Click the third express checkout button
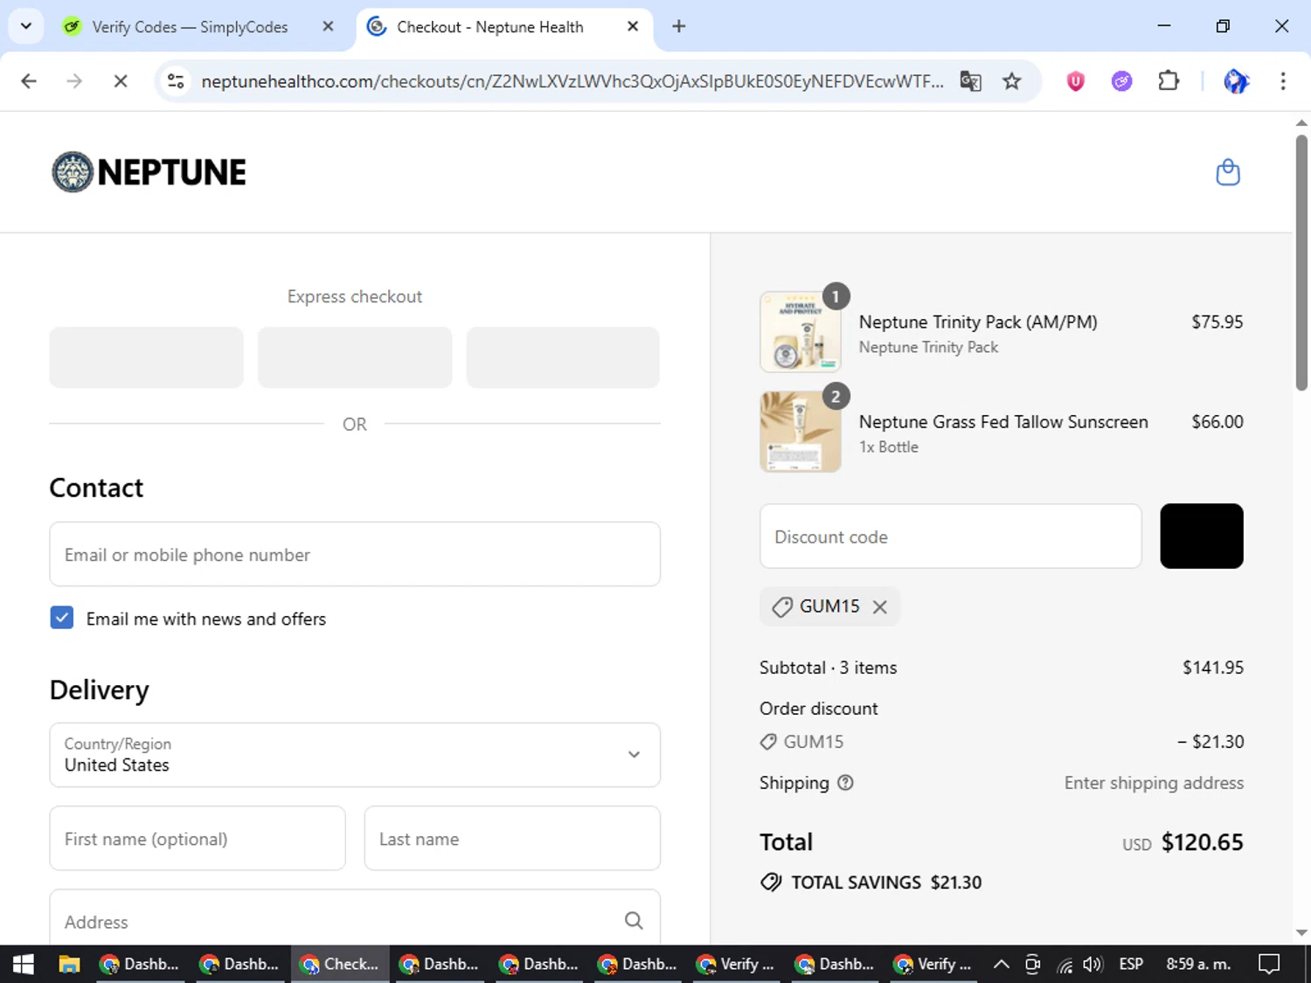This screenshot has height=983, width=1311. pos(563,357)
